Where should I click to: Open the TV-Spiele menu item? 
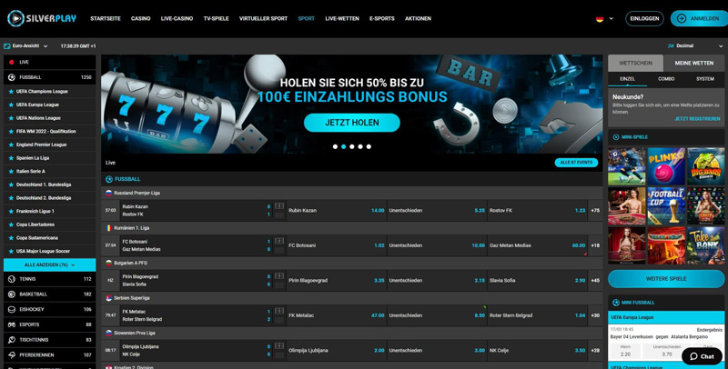point(216,18)
